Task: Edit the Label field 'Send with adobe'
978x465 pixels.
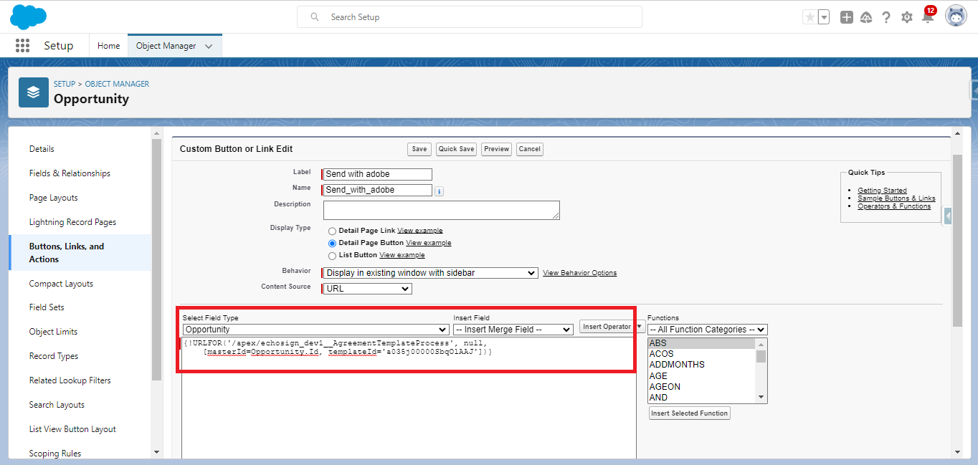Action: pos(378,174)
